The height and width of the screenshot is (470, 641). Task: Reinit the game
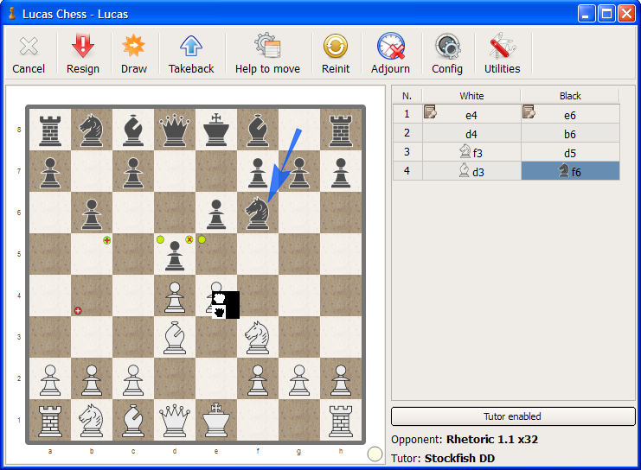click(336, 54)
